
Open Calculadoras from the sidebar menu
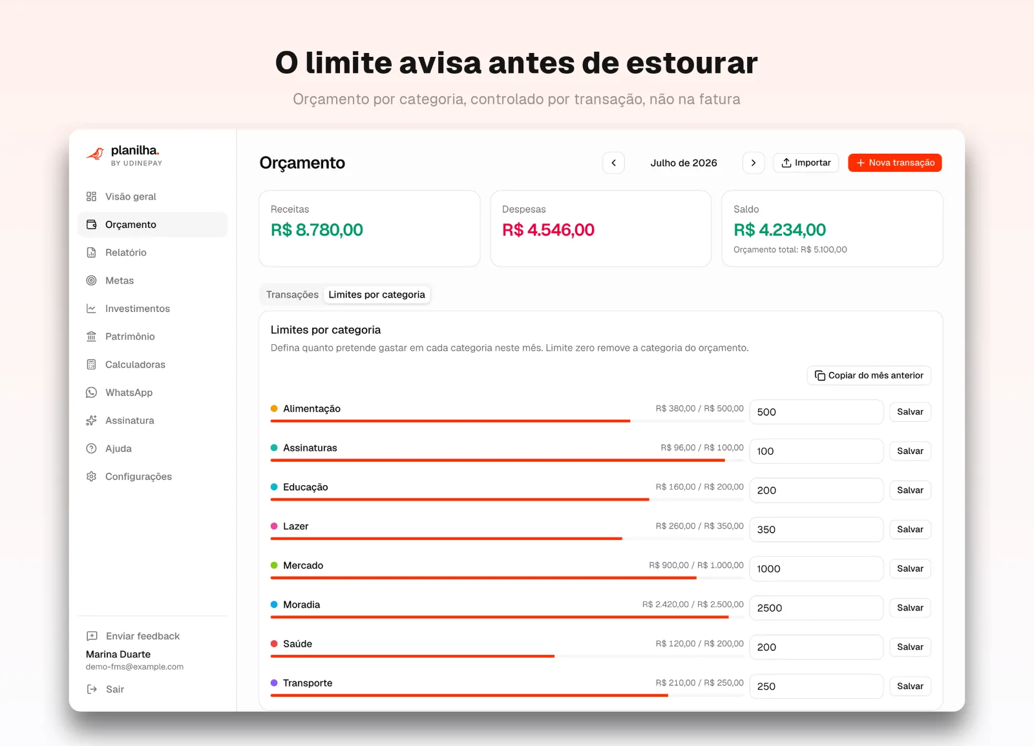click(153, 364)
